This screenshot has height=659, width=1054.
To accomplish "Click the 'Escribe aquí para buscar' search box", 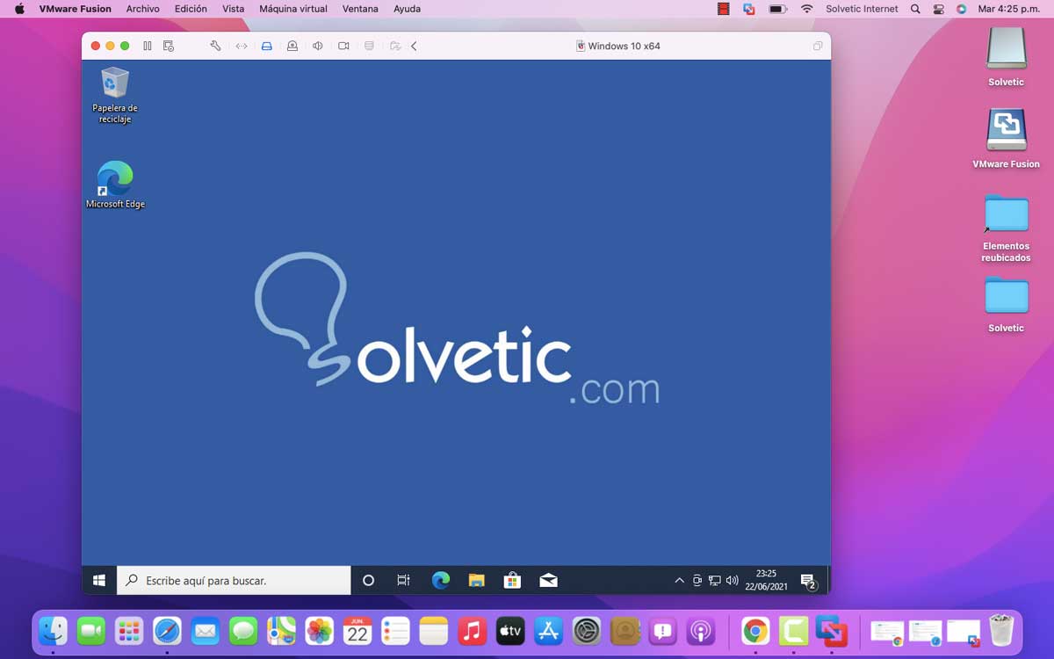I will click(x=234, y=580).
